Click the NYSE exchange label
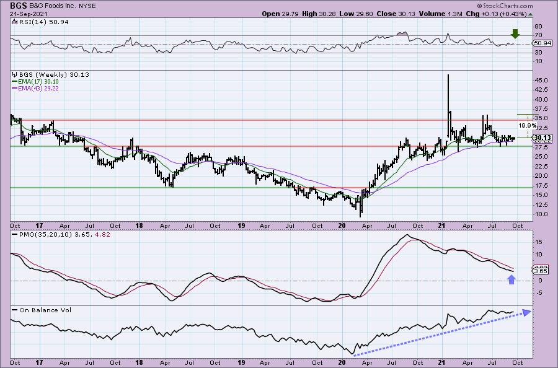This screenshot has height=368, width=558. pyautogui.click(x=87, y=6)
